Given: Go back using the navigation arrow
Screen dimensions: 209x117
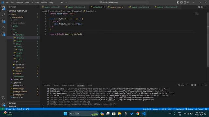Looking at the screenshot, I should [62, 2].
